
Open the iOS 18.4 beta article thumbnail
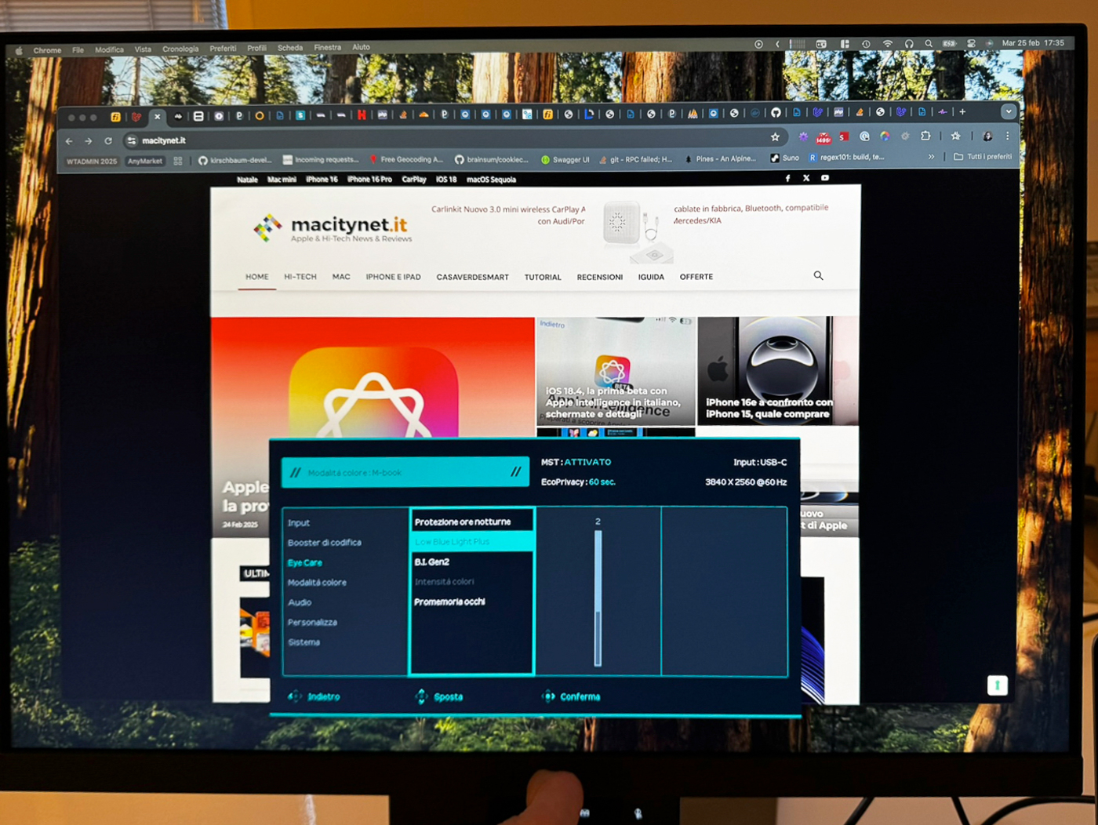pyautogui.click(x=615, y=370)
